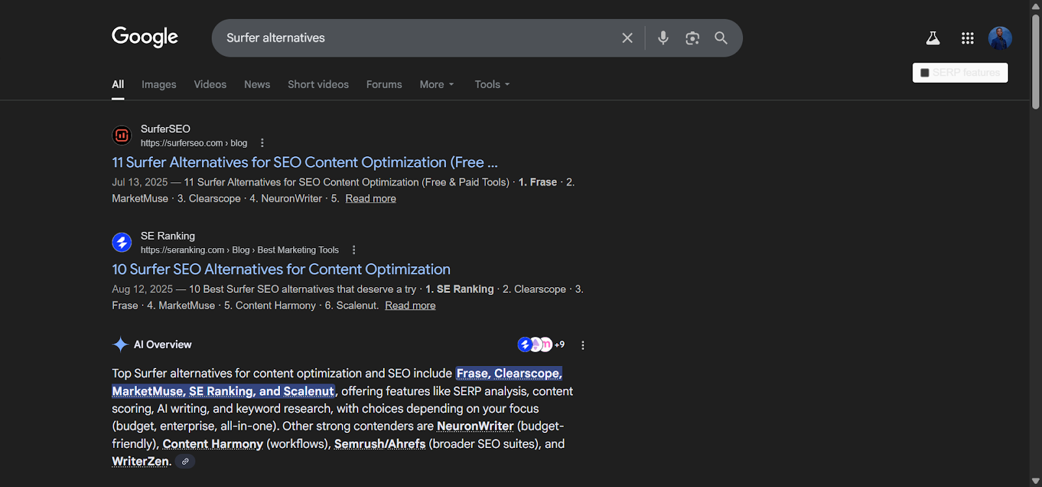Screen dimensions: 1042x487
Task: Click the Content Harmony link
Action: [x=213, y=444]
